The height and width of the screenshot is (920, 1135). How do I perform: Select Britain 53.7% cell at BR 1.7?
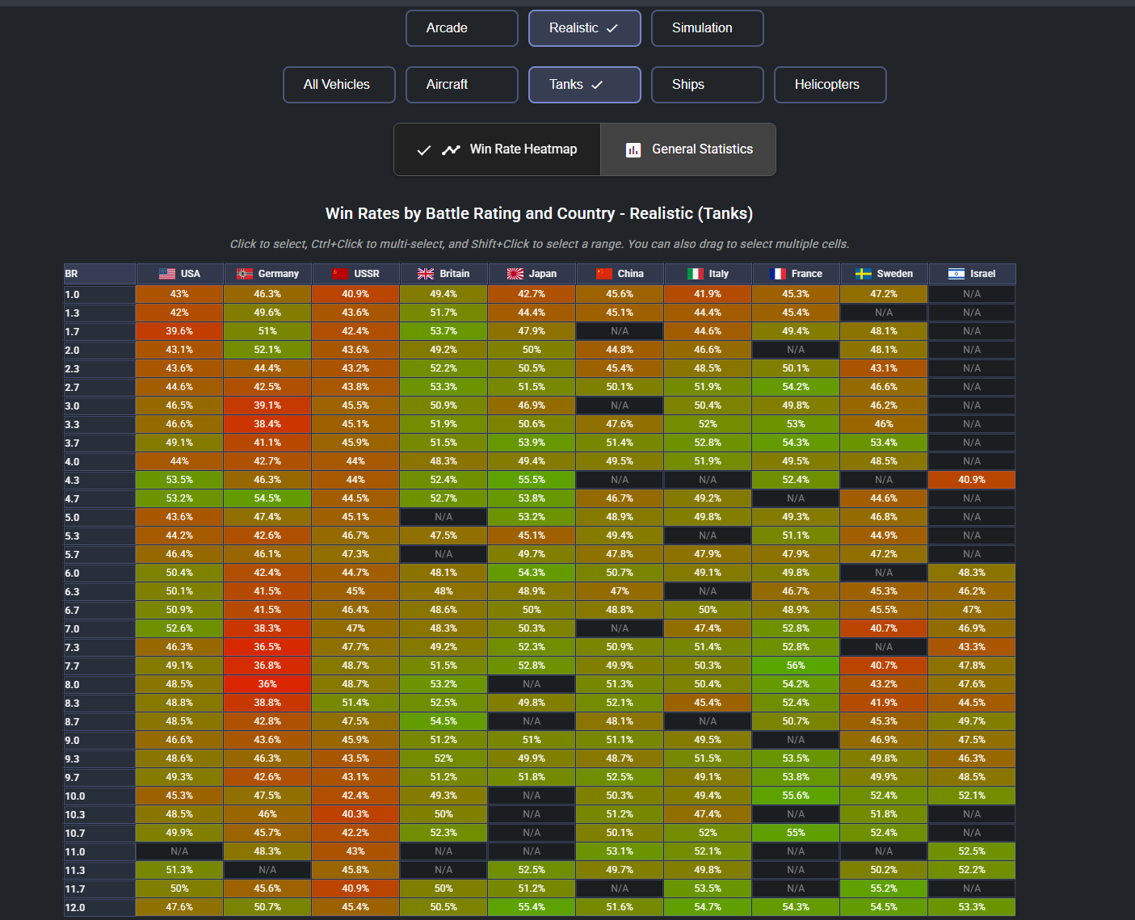point(443,331)
